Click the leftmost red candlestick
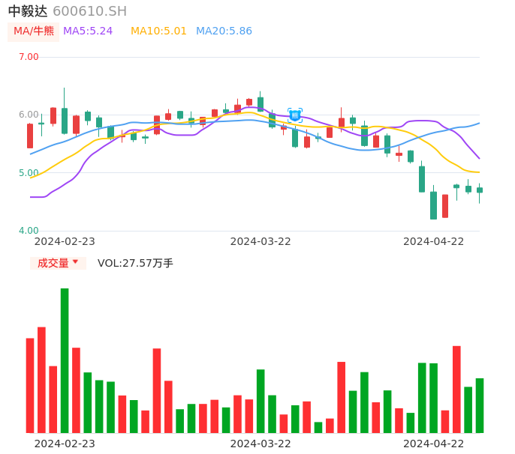 point(30,136)
